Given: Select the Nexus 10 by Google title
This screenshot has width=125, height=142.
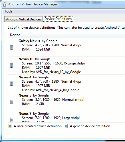Looking at the screenshot, I should click(35, 59).
